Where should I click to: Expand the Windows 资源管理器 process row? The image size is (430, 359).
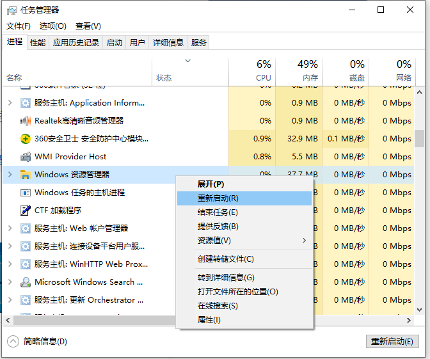tap(10, 175)
